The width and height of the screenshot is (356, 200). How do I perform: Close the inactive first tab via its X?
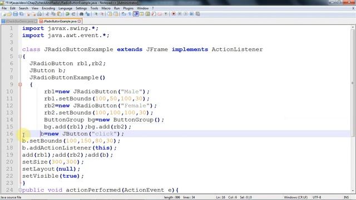(x=36, y=21)
